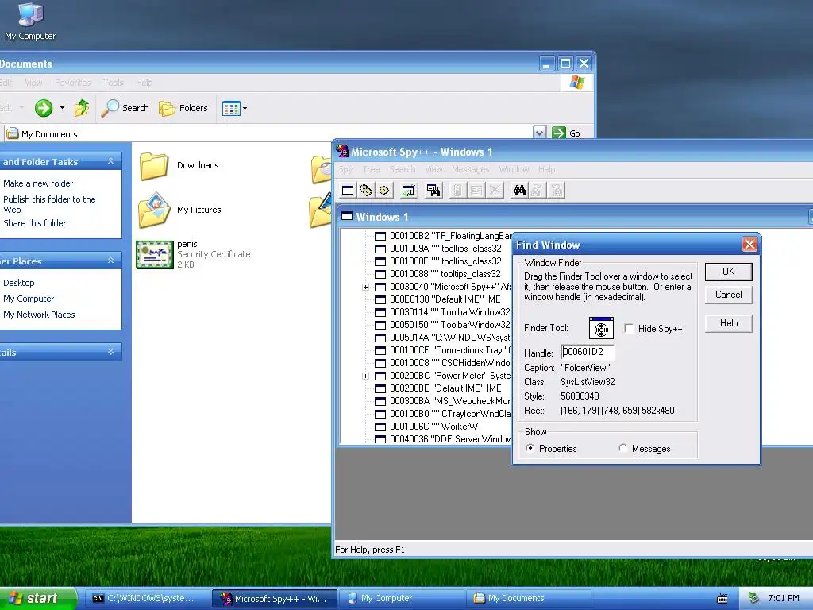Viewport: 813px width, 610px height.
Task: Click the Spy++ Find binoculars icon
Action: (x=519, y=191)
